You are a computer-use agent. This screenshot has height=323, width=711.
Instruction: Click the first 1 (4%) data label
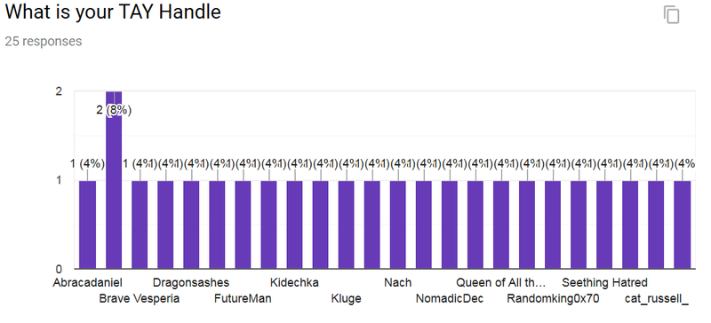point(87,164)
